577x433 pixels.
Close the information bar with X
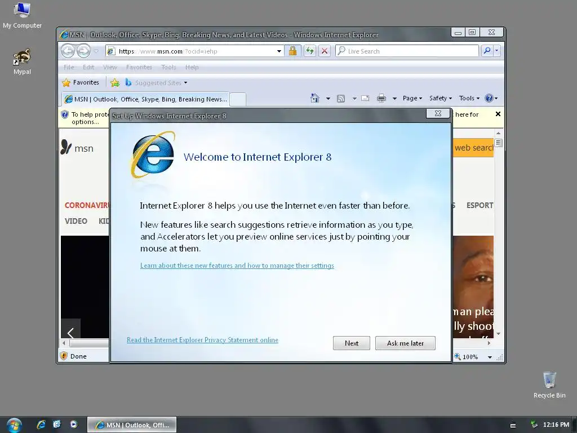point(498,114)
